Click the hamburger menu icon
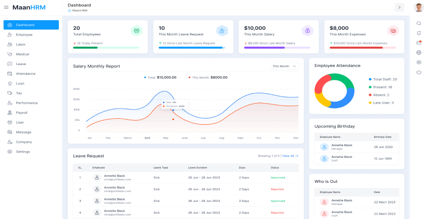 (x=6, y=7)
